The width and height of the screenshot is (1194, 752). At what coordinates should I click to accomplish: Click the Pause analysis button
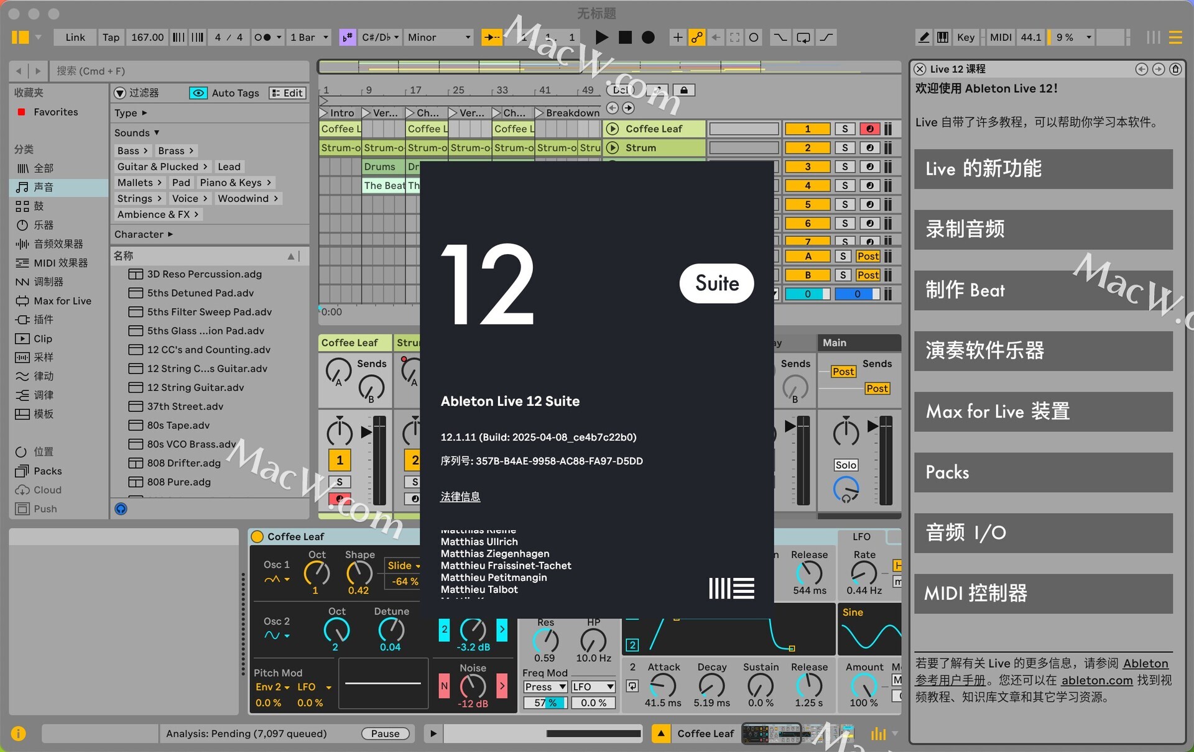pyautogui.click(x=386, y=734)
